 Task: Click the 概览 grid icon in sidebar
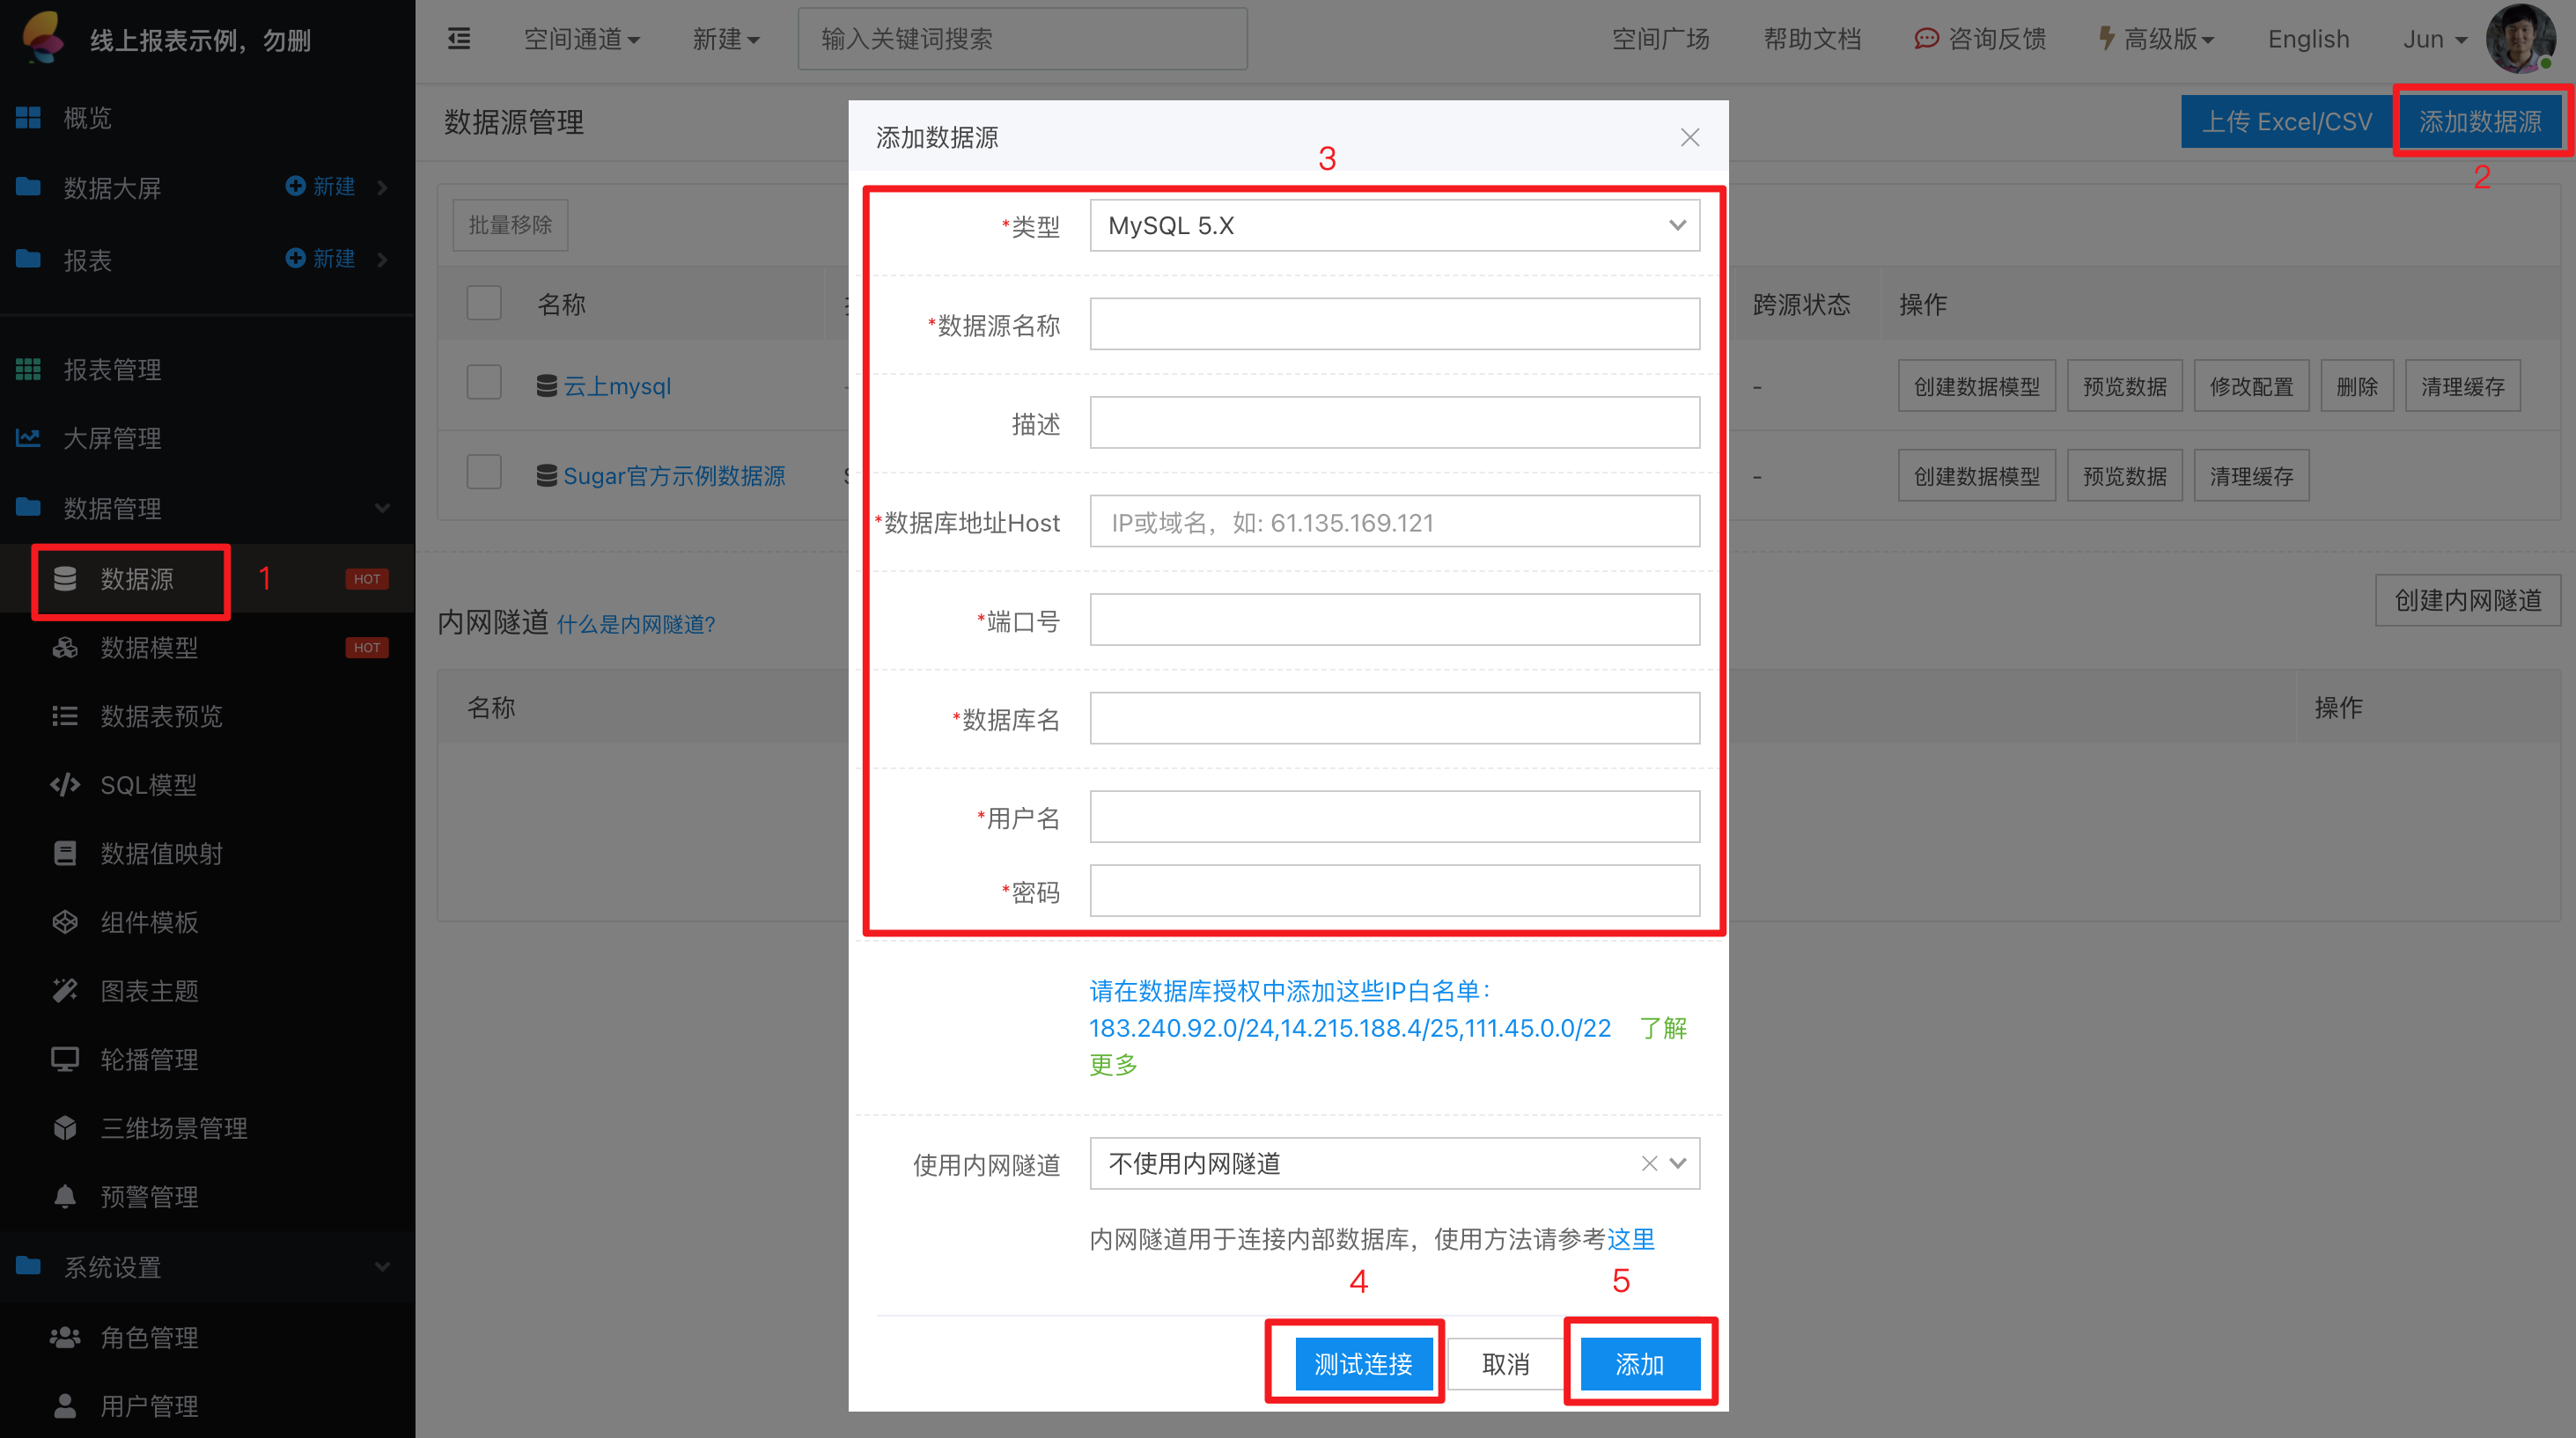[x=28, y=118]
